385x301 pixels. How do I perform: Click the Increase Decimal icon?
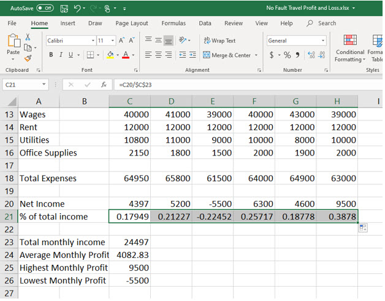click(311, 55)
